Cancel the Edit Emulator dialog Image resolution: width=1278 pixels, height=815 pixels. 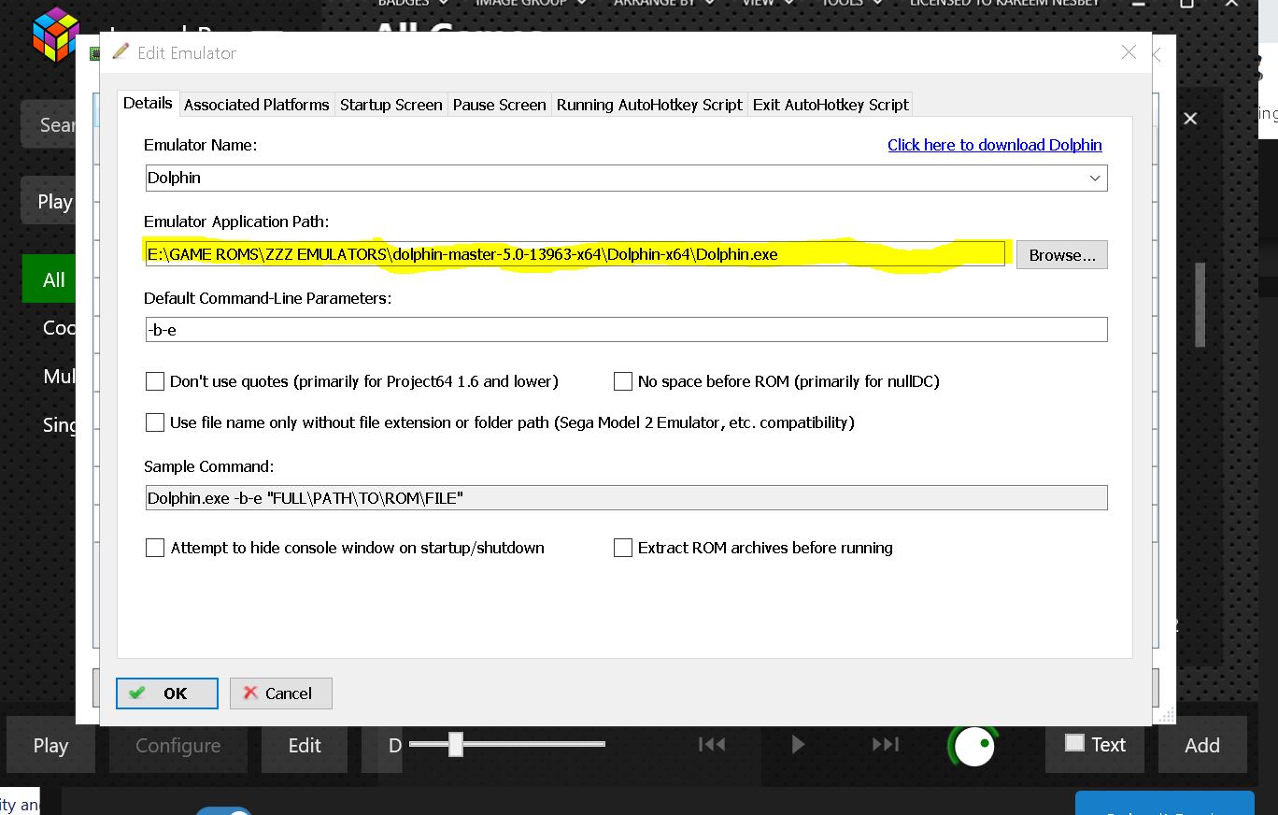coord(280,693)
